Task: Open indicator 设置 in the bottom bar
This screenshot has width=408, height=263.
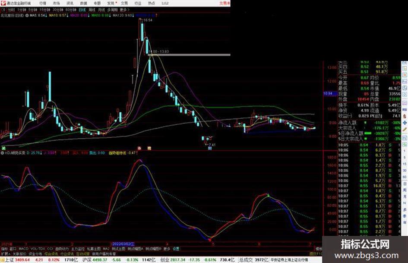Action: (x=176, y=249)
